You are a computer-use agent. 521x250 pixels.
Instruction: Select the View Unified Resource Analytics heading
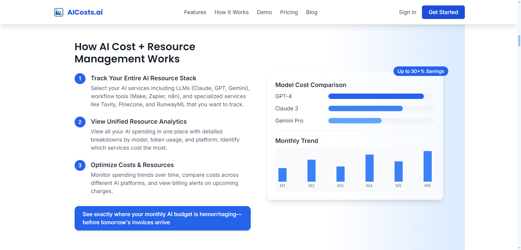pos(139,121)
